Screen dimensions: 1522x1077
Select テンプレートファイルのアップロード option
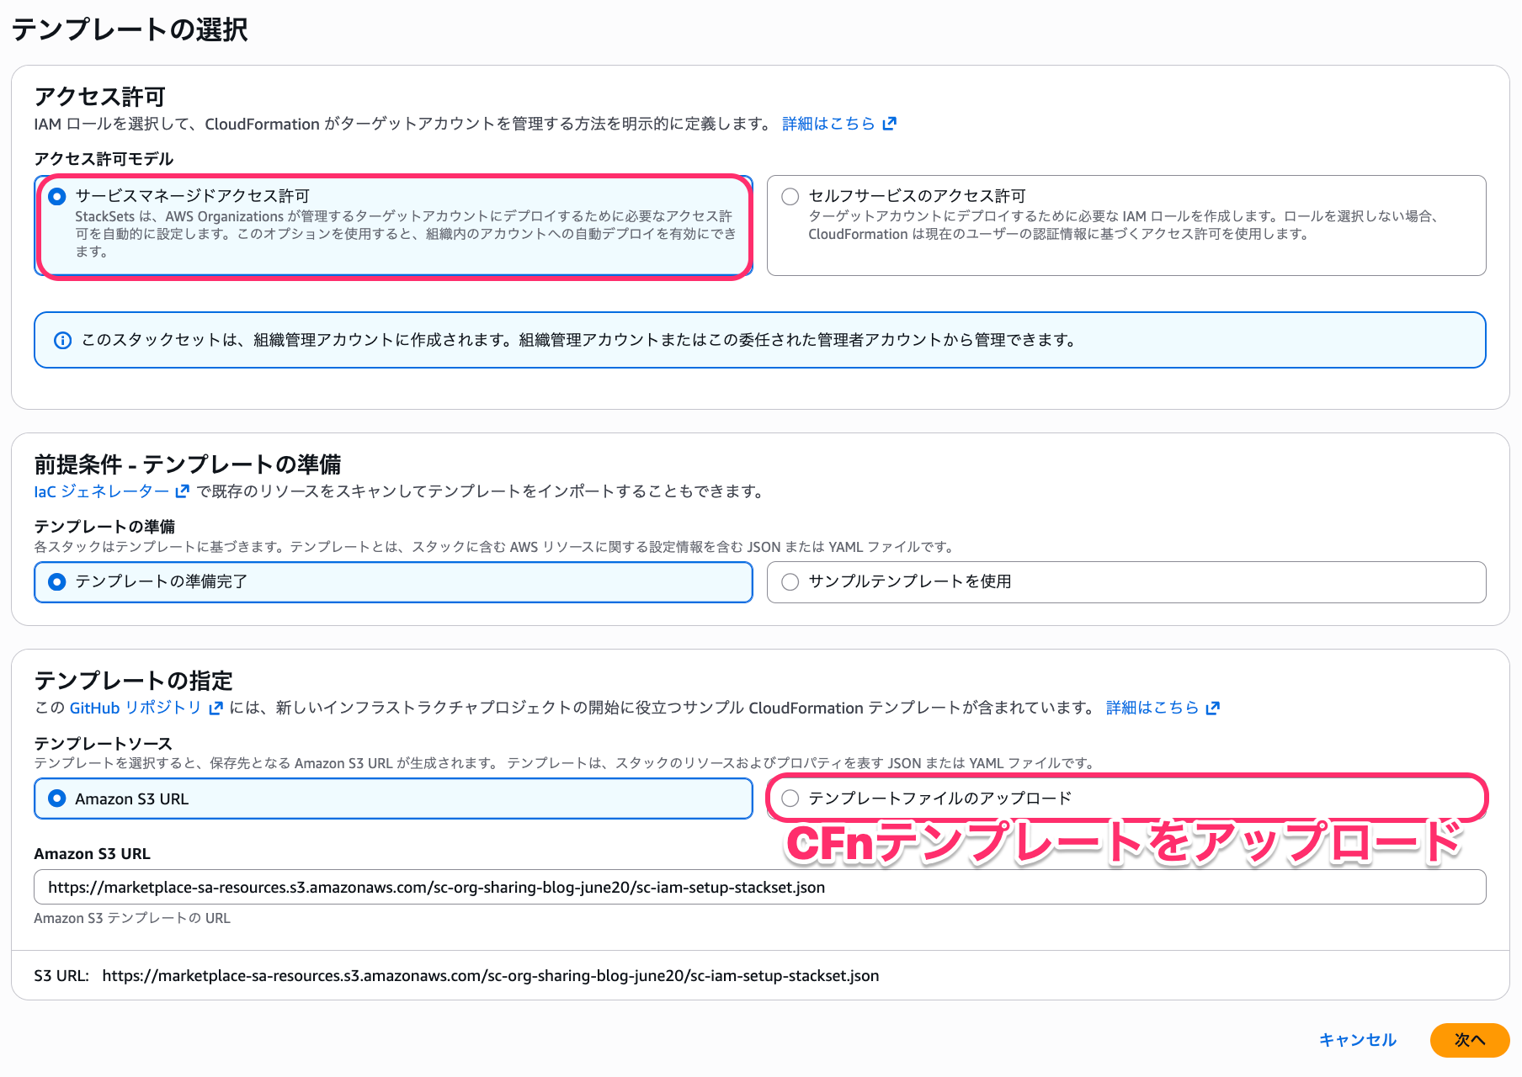click(x=790, y=798)
